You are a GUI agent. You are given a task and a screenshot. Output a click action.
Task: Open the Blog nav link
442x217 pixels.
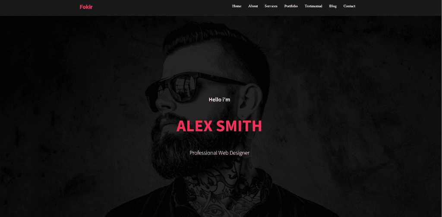[x=333, y=6]
